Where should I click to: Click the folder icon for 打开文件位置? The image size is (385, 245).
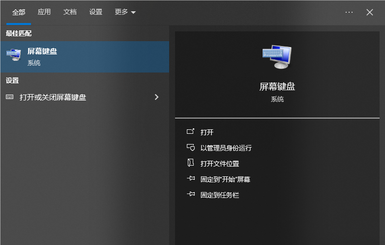(191, 163)
